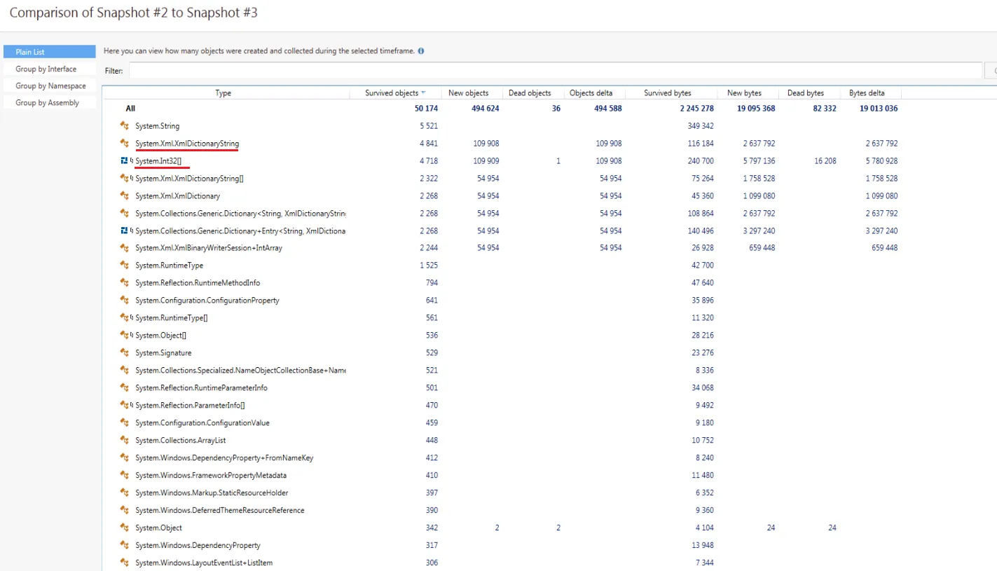Click the icon next to System.RuntimeType
Image resolution: width=997 pixels, height=571 pixels.
pos(125,266)
